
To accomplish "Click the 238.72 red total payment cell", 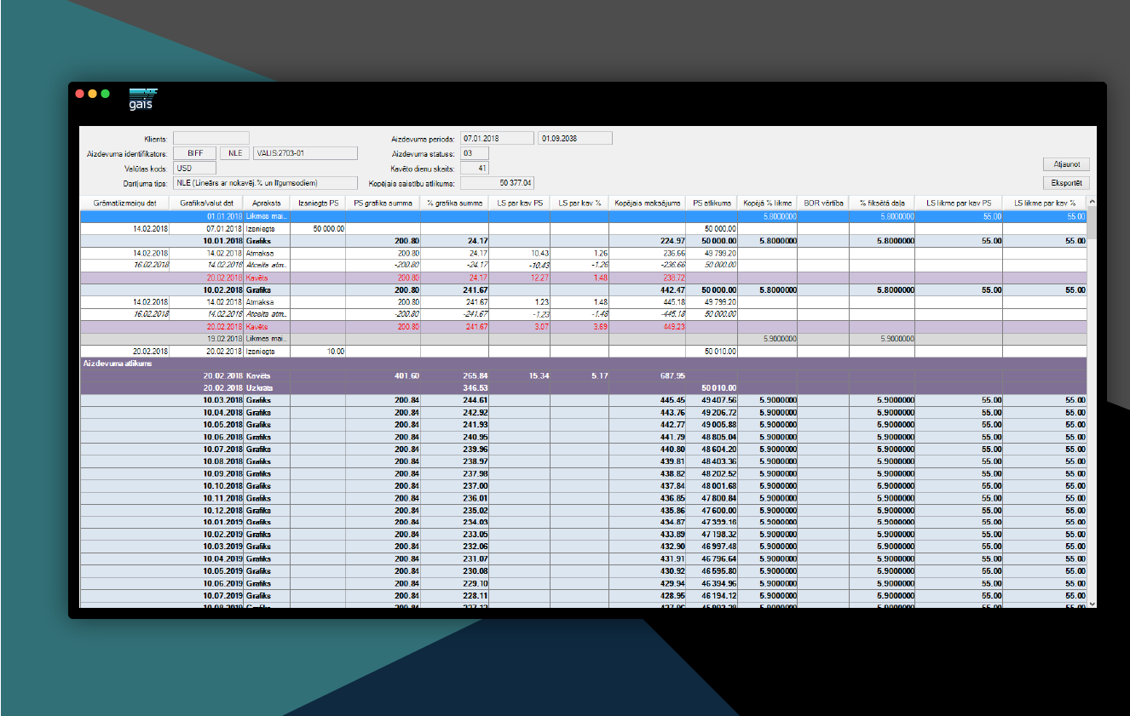I will pyautogui.click(x=648, y=278).
